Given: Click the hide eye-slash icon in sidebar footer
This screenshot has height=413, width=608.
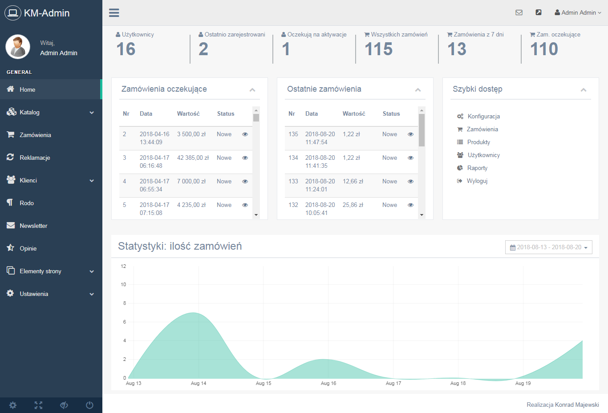Looking at the screenshot, I should 64,405.
